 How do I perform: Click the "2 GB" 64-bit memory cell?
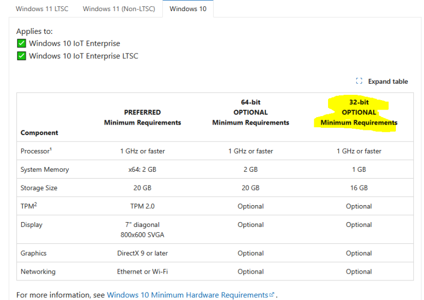[251, 169]
